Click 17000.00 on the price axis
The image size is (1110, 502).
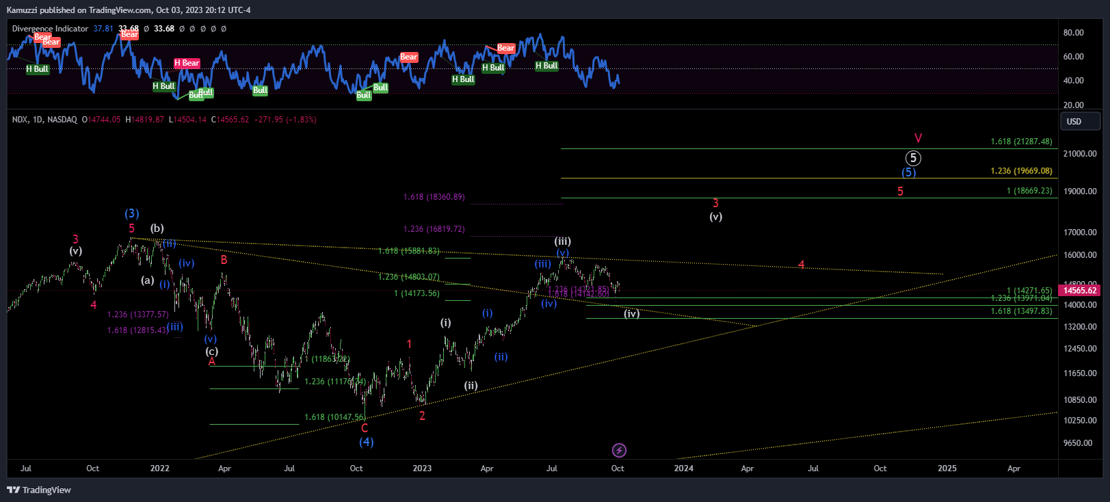pyautogui.click(x=1080, y=233)
